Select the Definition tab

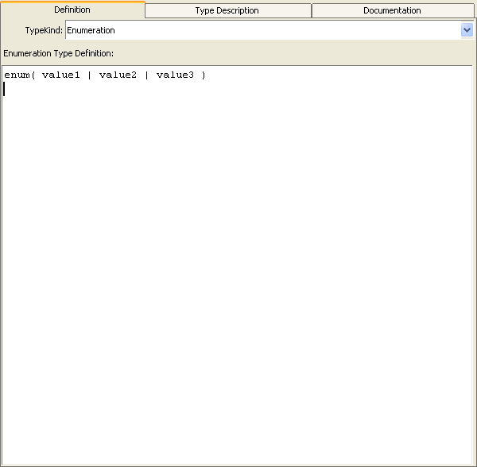[72, 10]
